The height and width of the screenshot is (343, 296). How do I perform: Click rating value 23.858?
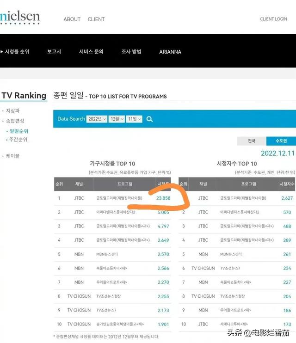coord(163,198)
